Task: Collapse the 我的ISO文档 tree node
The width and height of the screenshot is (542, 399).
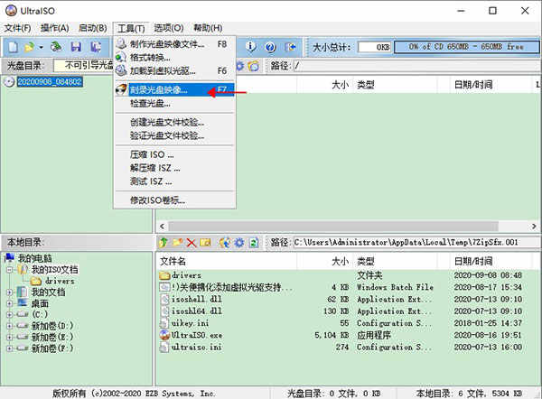Action: (10, 269)
